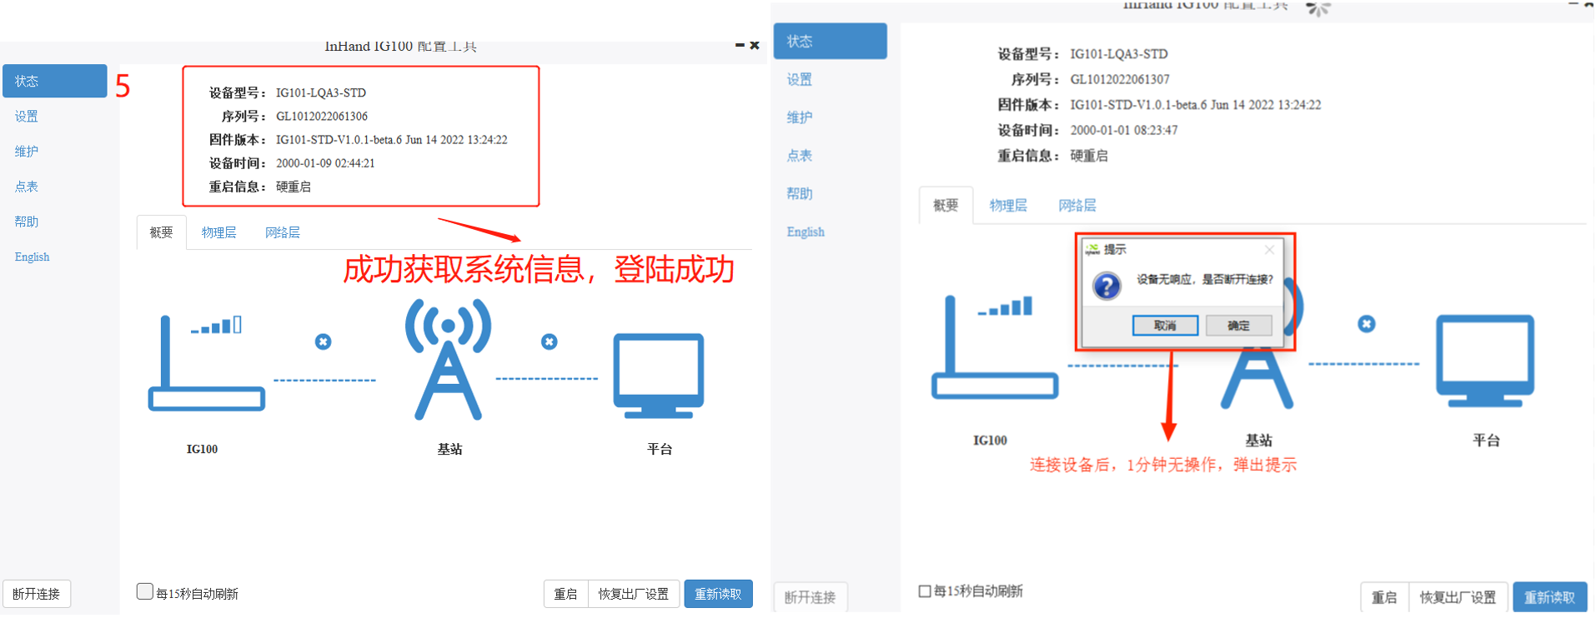Enable 每15秒自动刷新 checkbox in left window

(144, 591)
